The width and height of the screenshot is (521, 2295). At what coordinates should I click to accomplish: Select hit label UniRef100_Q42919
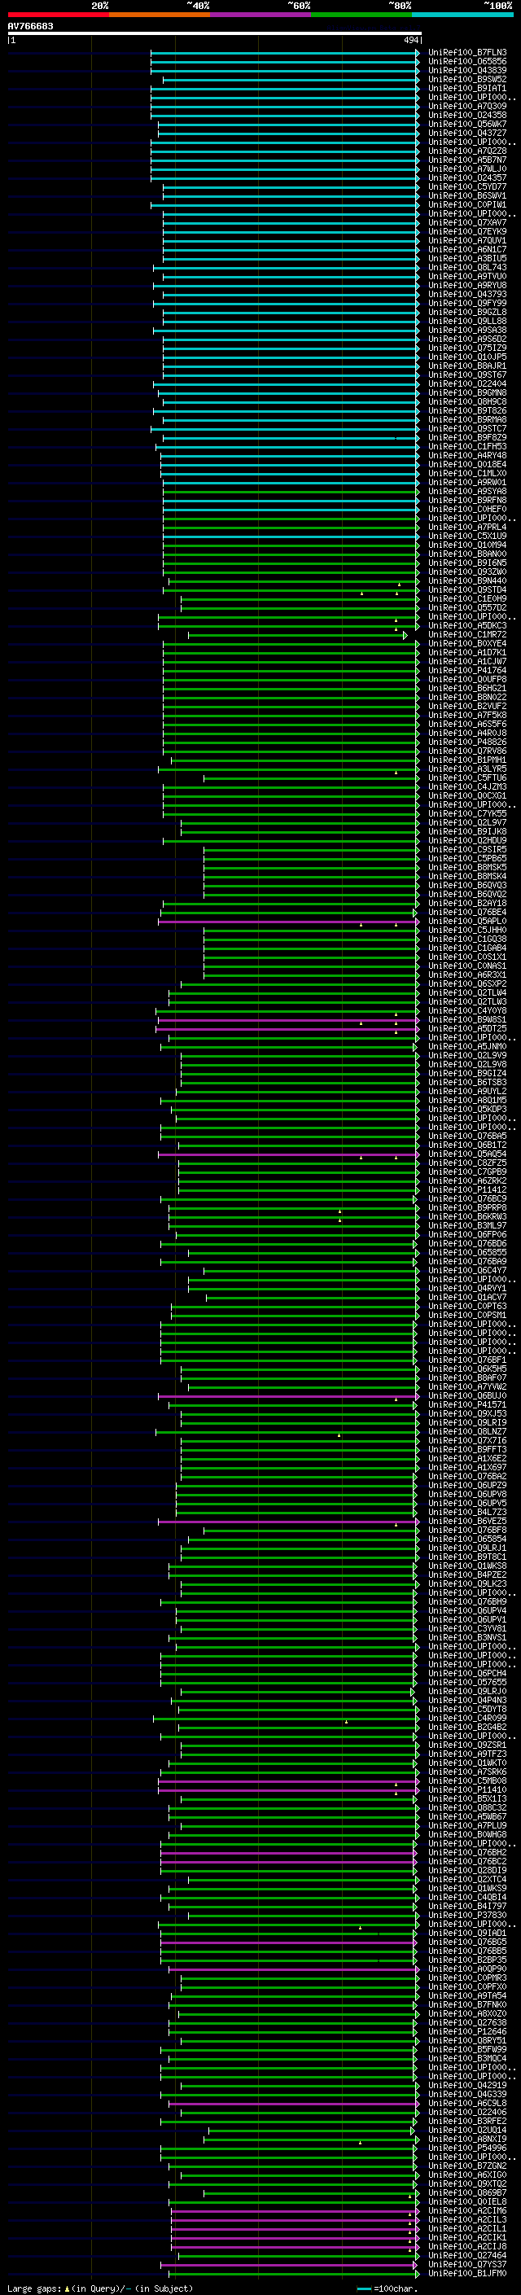(466, 2085)
